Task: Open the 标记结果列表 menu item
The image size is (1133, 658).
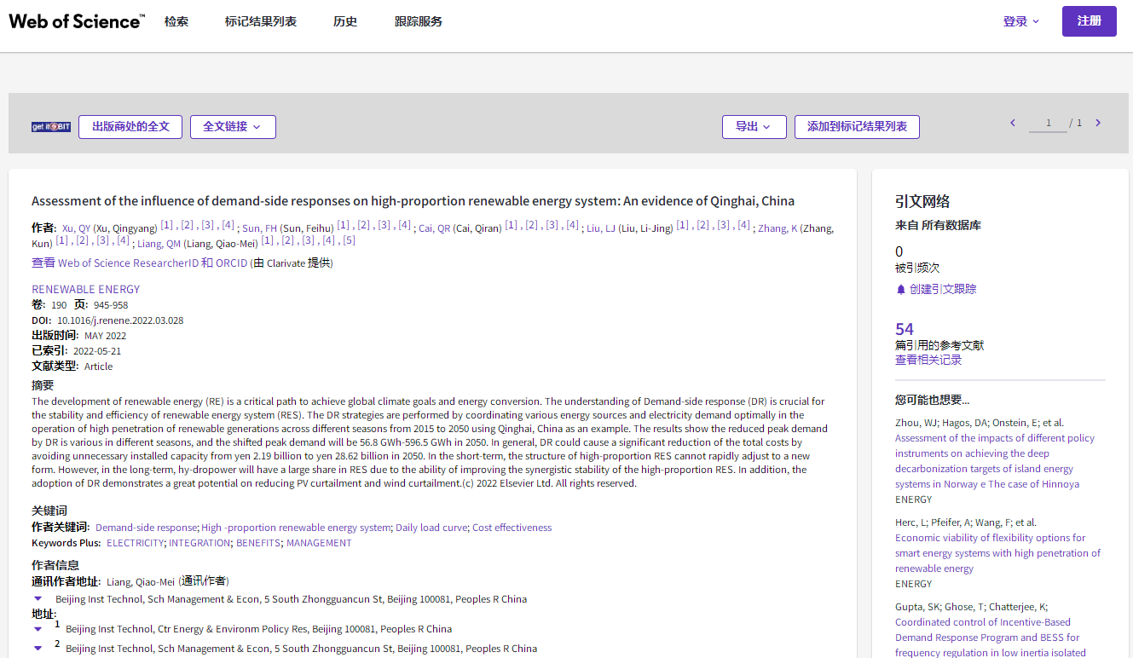Action: click(x=261, y=21)
